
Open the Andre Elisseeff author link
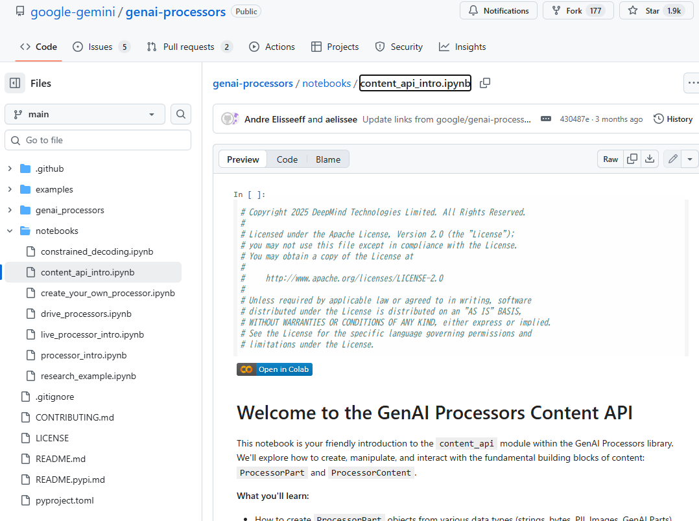point(275,119)
